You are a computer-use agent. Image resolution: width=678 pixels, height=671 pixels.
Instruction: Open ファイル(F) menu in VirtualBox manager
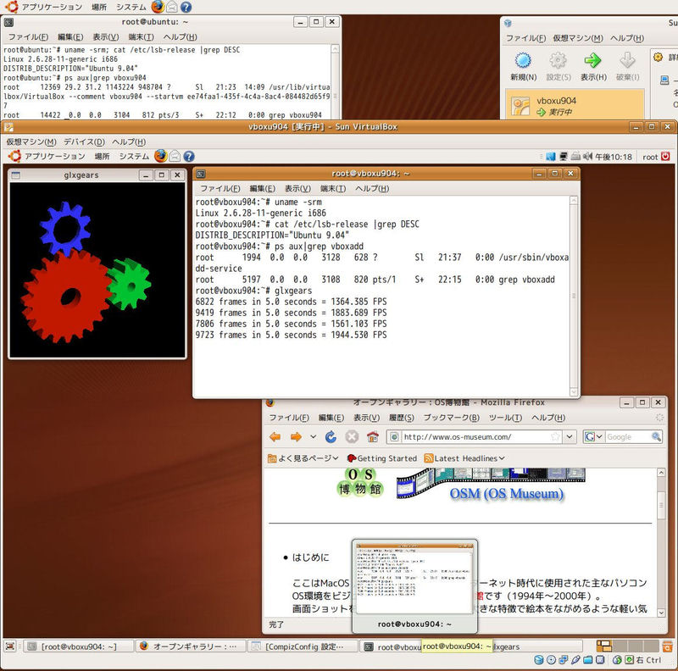coord(525,38)
